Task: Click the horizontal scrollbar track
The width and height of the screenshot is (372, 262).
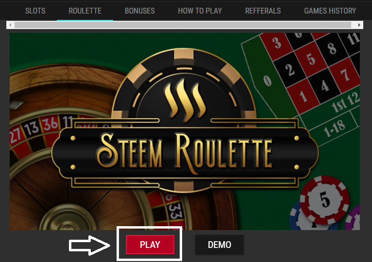Action: coord(183,25)
